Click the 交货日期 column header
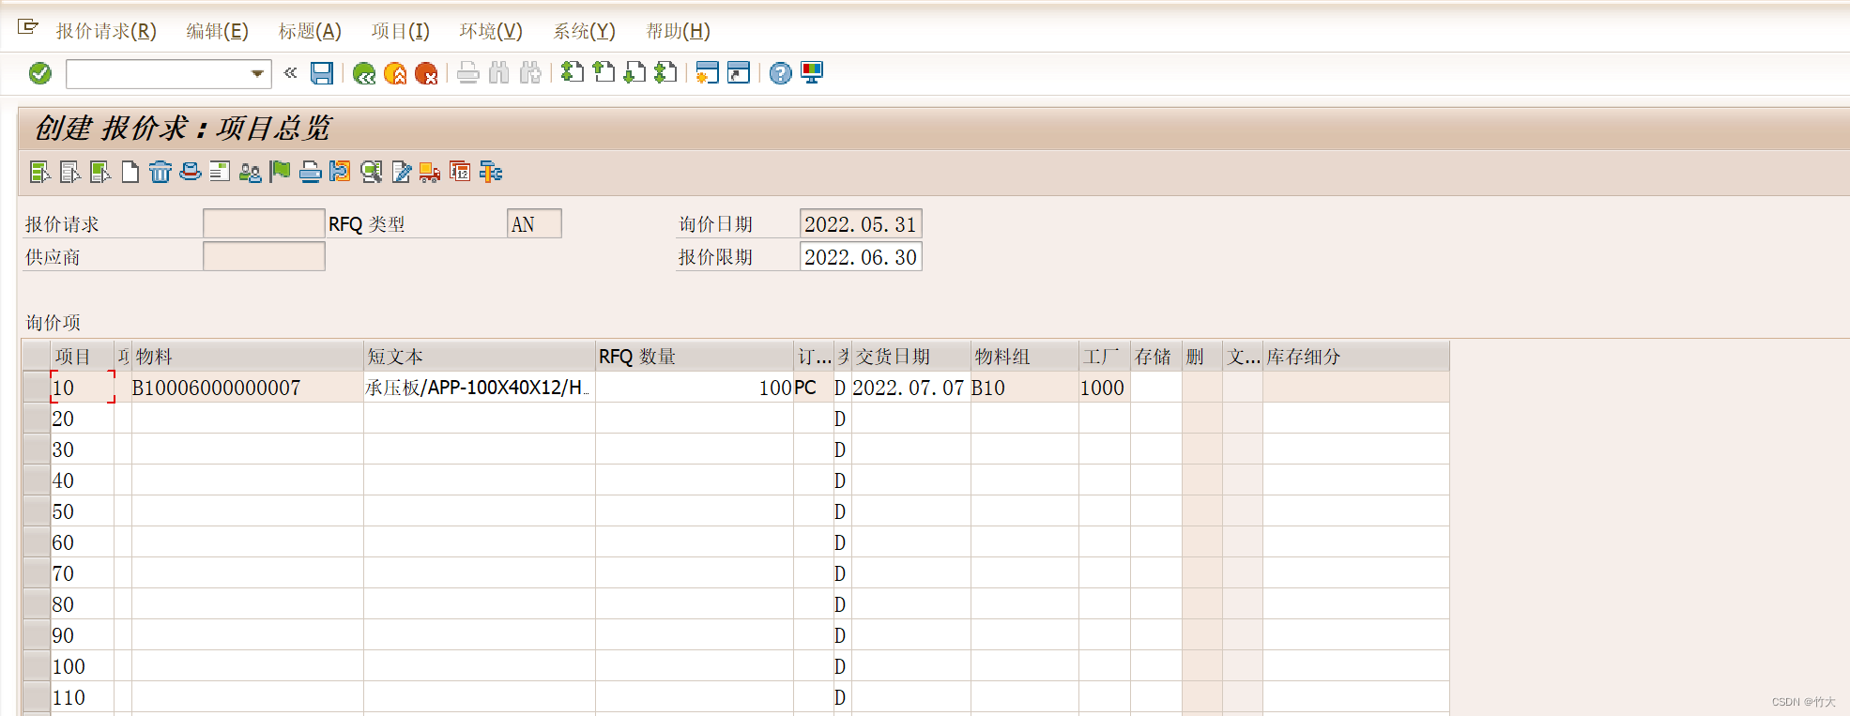The image size is (1850, 716). (911, 357)
